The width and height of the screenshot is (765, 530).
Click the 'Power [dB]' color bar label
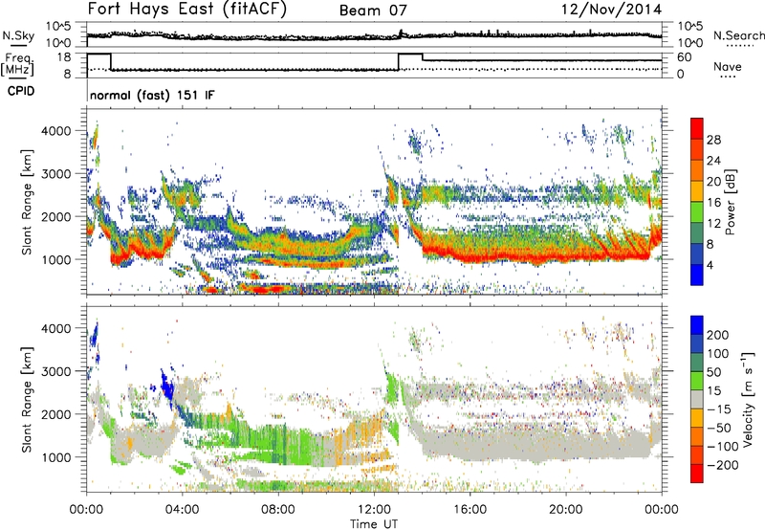(x=731, y=202)
